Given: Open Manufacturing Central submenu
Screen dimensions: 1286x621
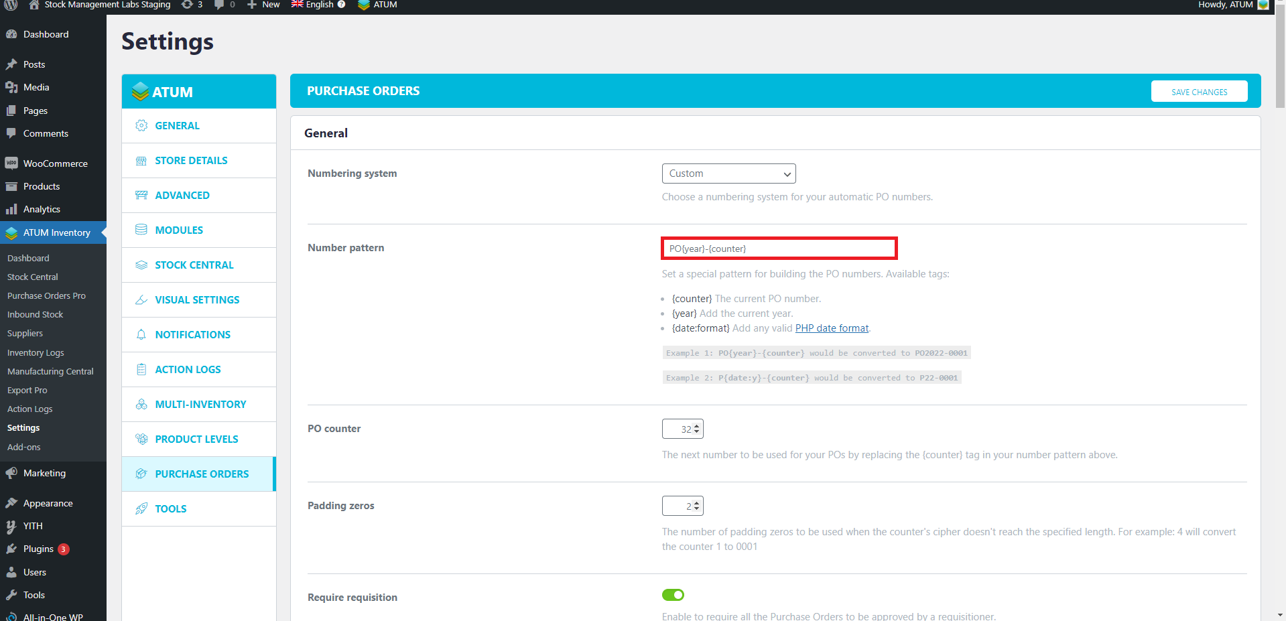Looking at the screenshot, I should [x=50, y=371].
